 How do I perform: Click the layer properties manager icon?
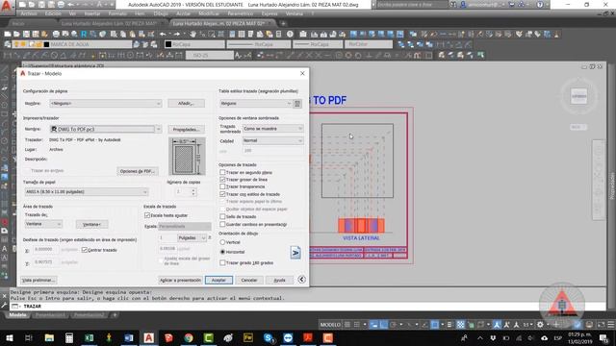pyautogui.click(x=8, y=44)
